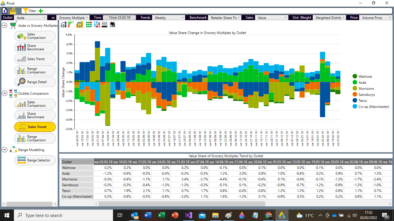Open Outlook from the taskbar

pyautogui.click(x=134, y=215)
